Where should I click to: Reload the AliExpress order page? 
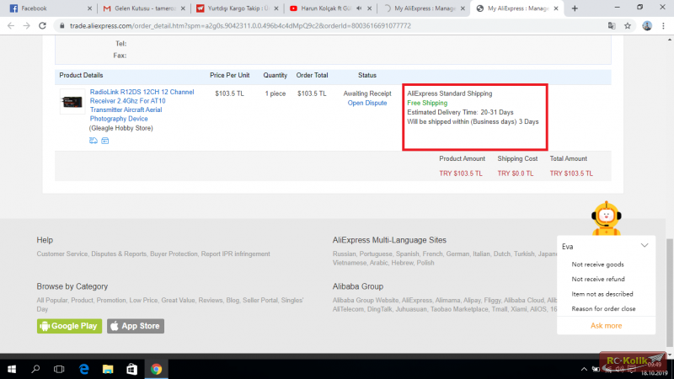click(x=42, y=26)
